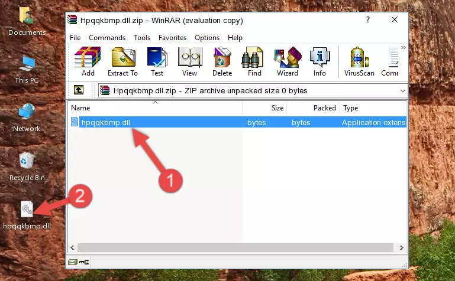
Task: Open the address path dropdown arrow
Action: [x=403, y=90]
